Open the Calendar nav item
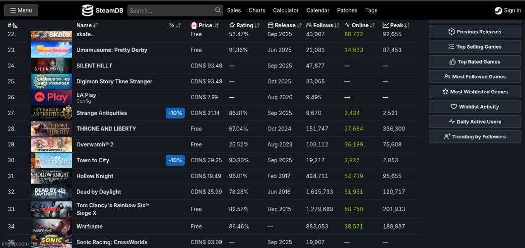This screenshot has height=248, width=525. [318, 10]
